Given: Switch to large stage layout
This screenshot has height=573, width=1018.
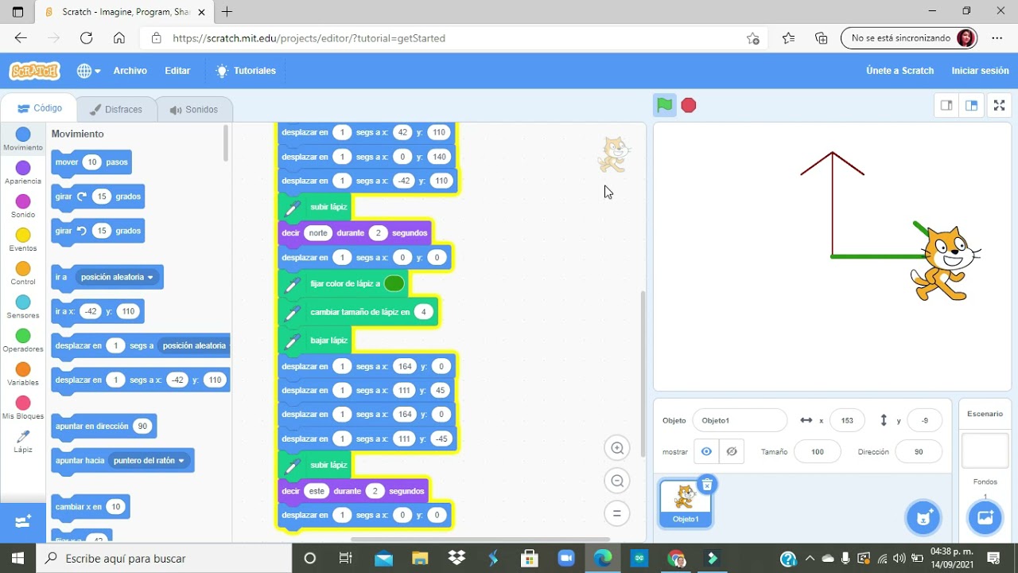Looking at the screenshot, I should click(971, 105).
